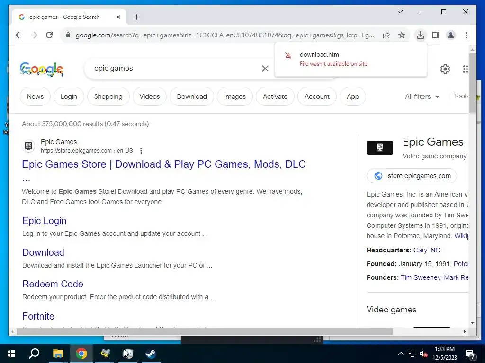Click the forward navigation arrow
This screenshot has width=485, height=363.
pos(34,35)
